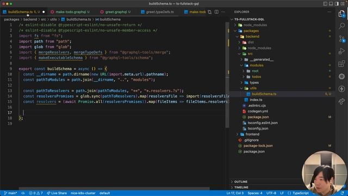Expand the frontend folder
The height and width of the screenshot is (196, 348).
pyautogui.click(x=252, y=134)
